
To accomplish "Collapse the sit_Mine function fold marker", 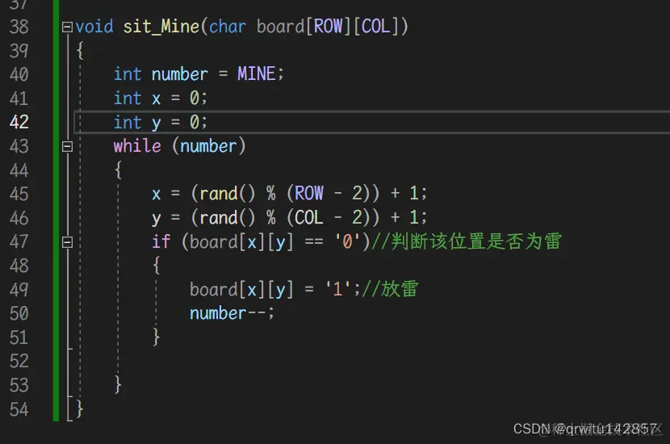I will coord(67,27).
